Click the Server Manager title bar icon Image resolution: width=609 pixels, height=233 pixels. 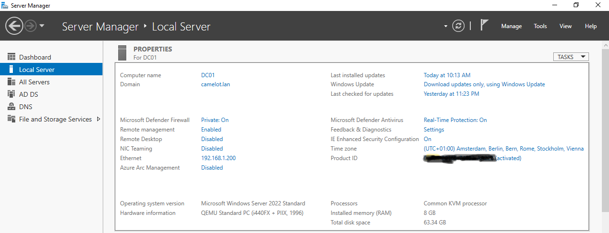(x=5, y=5)
